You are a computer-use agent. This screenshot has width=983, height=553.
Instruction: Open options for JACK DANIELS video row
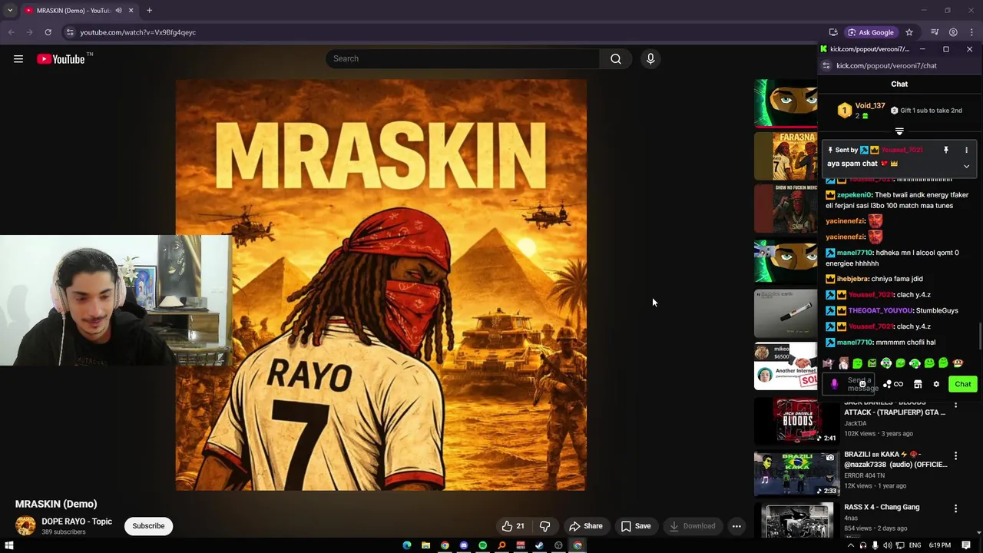(956, 404)
